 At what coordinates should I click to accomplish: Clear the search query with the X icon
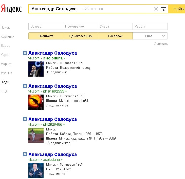(156, 9)
